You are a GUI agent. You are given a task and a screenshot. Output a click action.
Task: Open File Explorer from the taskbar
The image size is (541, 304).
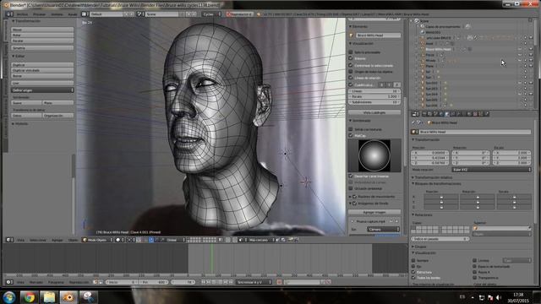pyautogui.click(x=49, y=296)
